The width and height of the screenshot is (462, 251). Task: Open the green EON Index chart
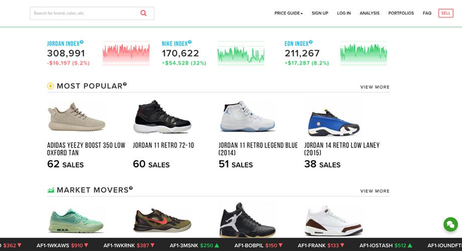point(364,53)
